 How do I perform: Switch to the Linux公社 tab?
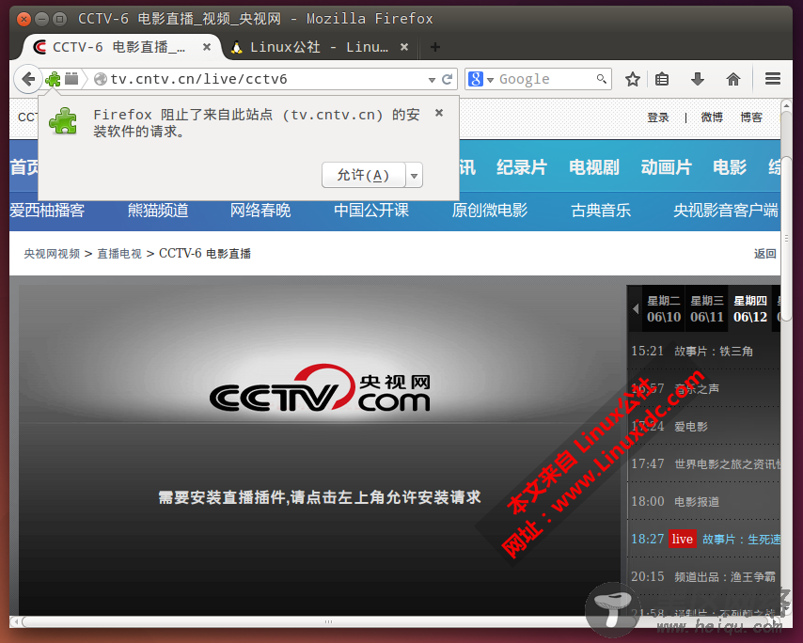(x=321, y=47)
